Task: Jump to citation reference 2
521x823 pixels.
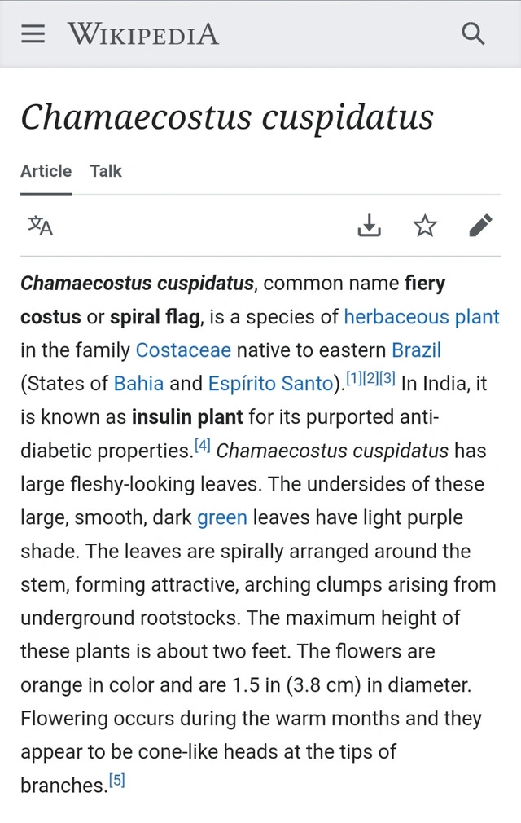Action: pos(371,378)
